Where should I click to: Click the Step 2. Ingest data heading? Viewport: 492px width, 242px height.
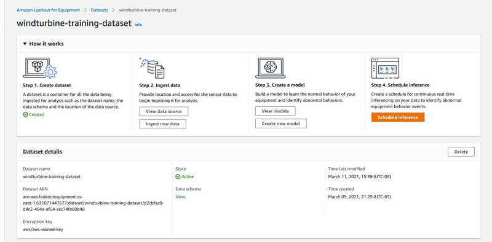[160, 85]
